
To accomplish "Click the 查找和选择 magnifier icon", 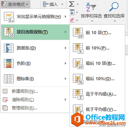I will (114, 7).
